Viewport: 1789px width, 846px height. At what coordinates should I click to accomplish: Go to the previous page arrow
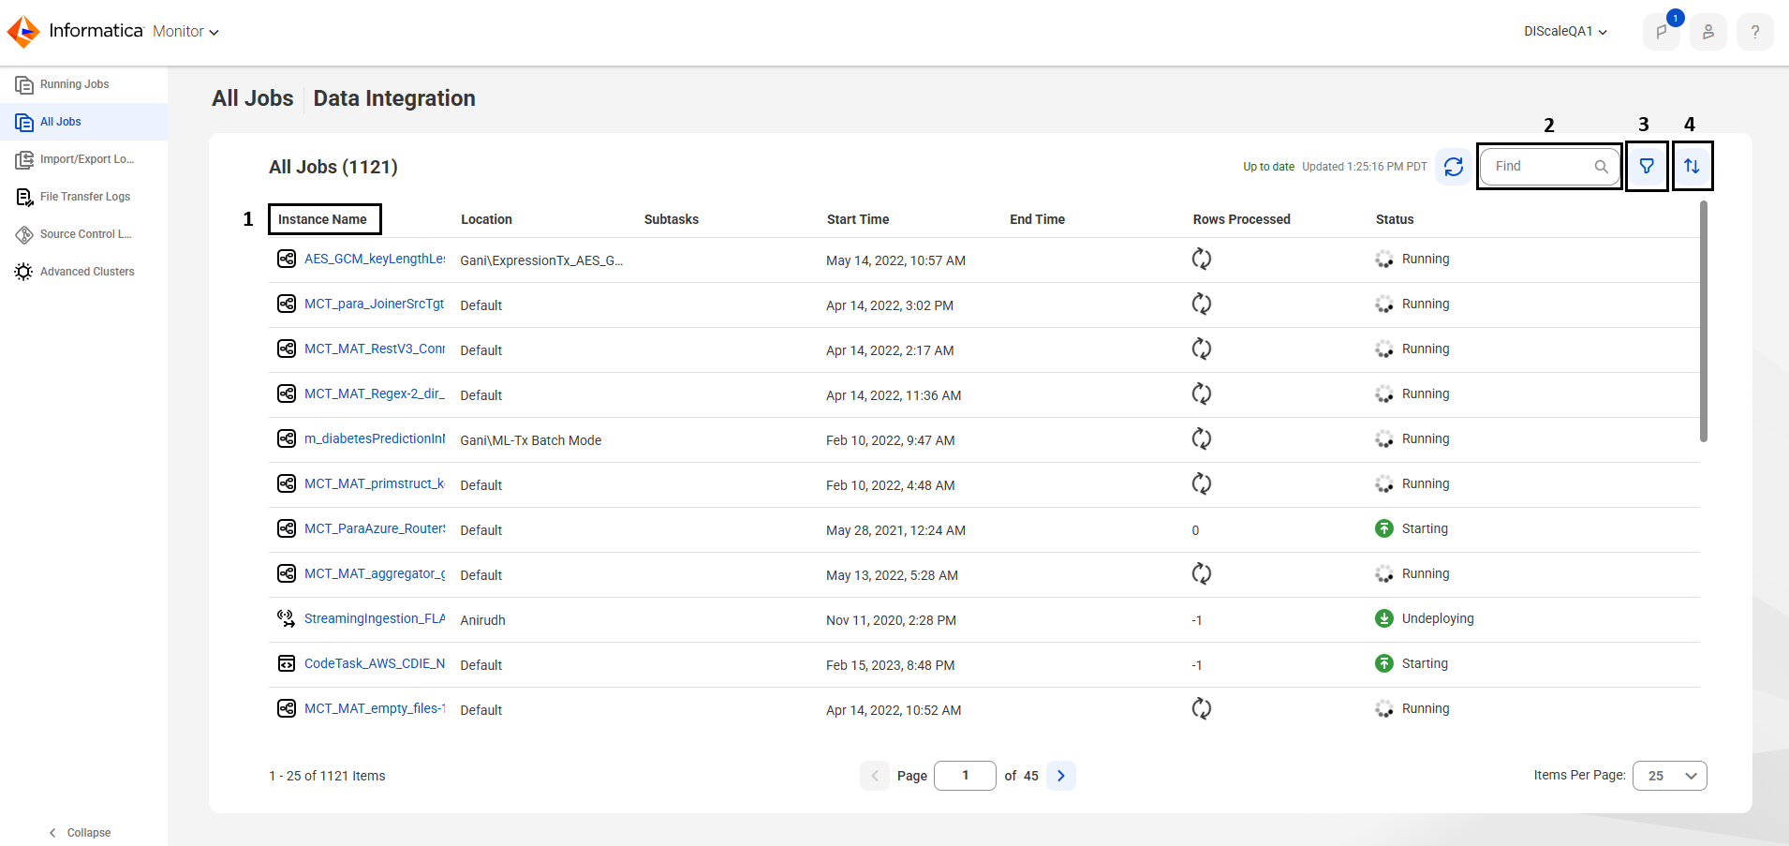point(875,776)
